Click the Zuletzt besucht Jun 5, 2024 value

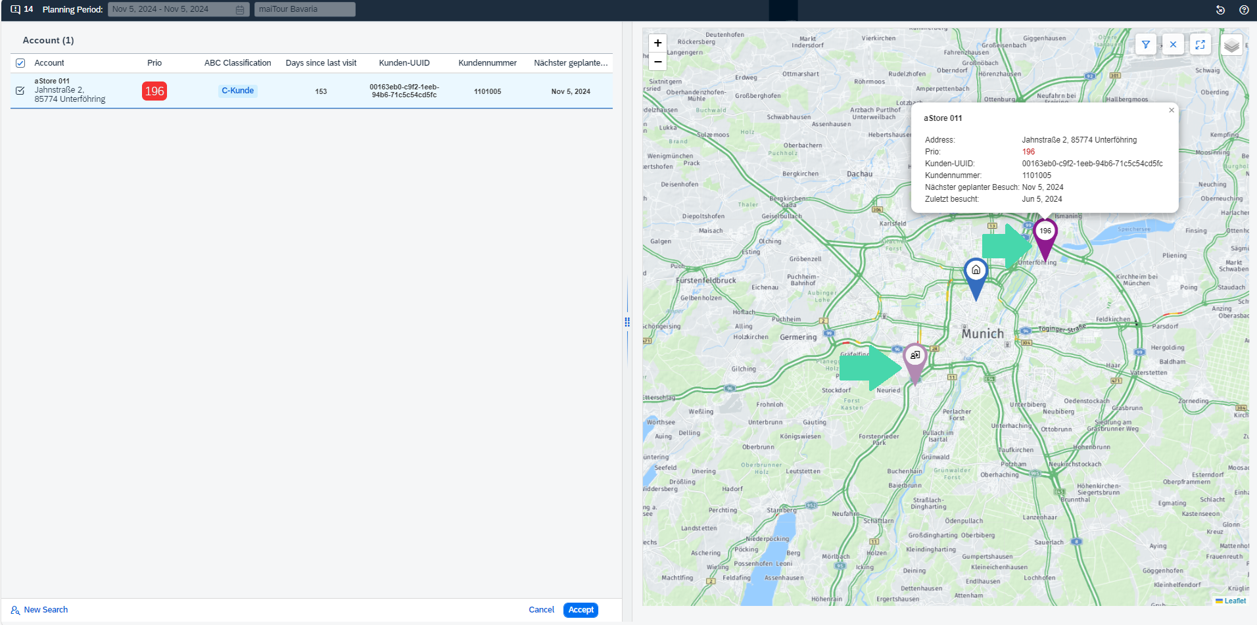[x=1042, y=199]
